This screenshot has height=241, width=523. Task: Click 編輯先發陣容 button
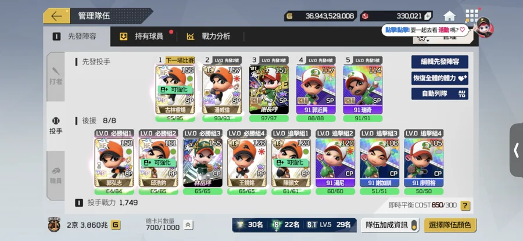point(440,62)
